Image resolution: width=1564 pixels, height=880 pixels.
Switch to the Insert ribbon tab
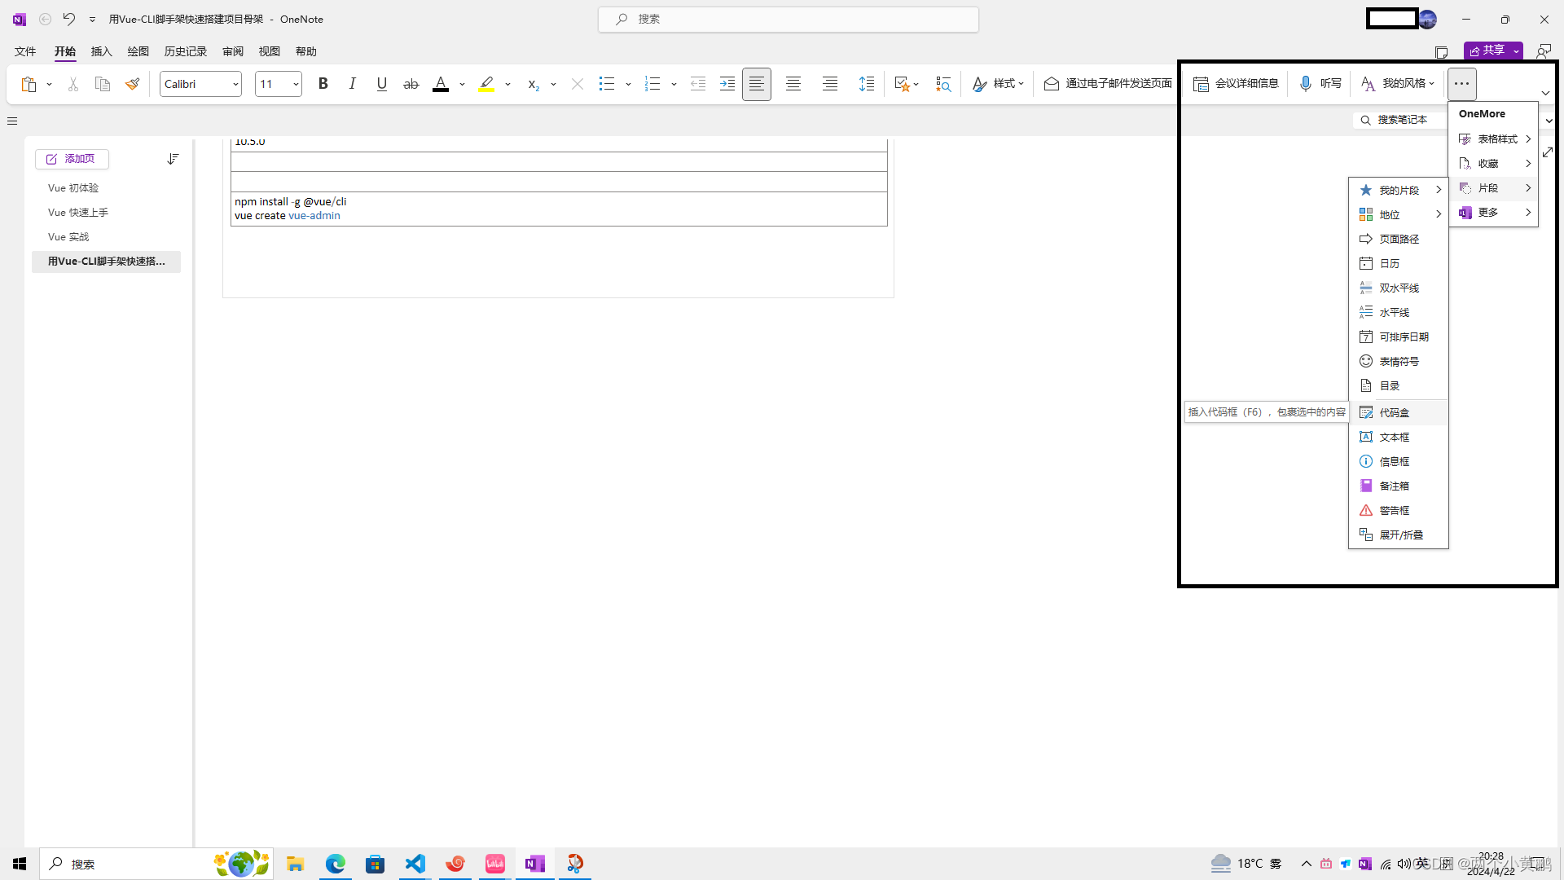[101, 51]
